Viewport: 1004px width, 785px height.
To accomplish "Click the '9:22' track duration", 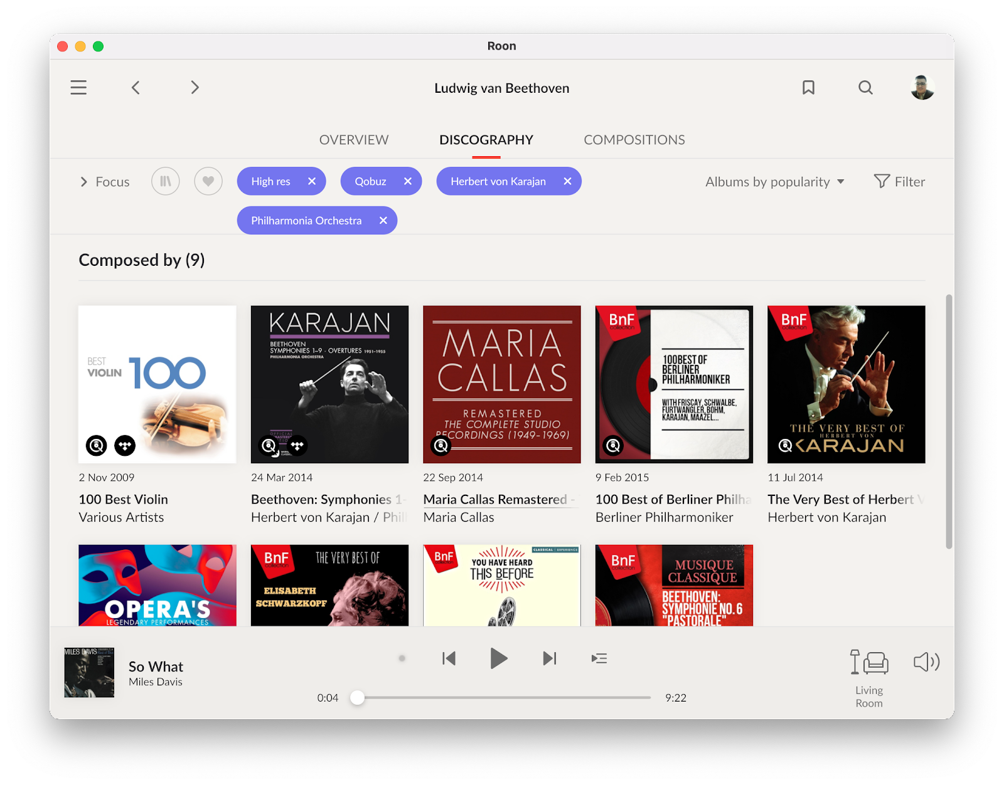I will [676, 698].
